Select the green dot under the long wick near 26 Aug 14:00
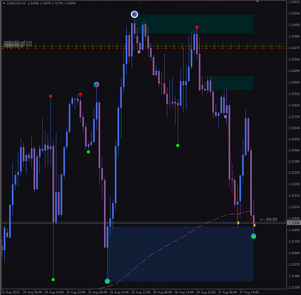Viewport: 301px width, 295px height. [x=178, y=146]
